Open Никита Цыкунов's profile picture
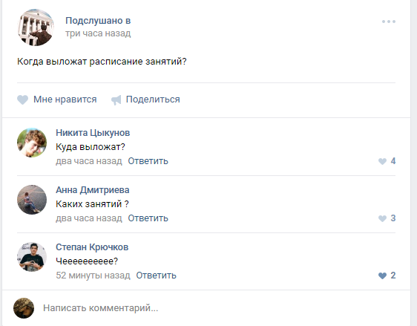 pos(32,143)
